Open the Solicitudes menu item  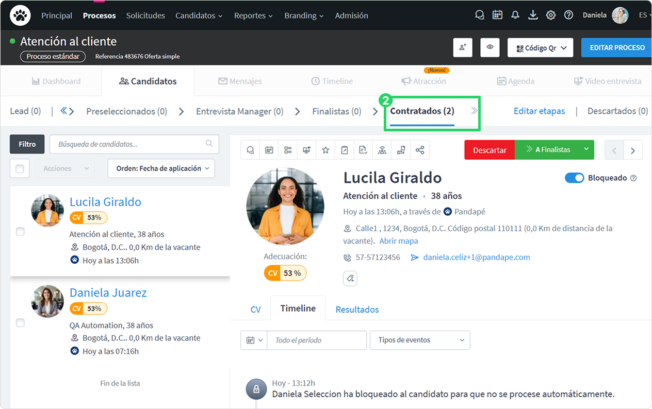[x=145, y=15]
